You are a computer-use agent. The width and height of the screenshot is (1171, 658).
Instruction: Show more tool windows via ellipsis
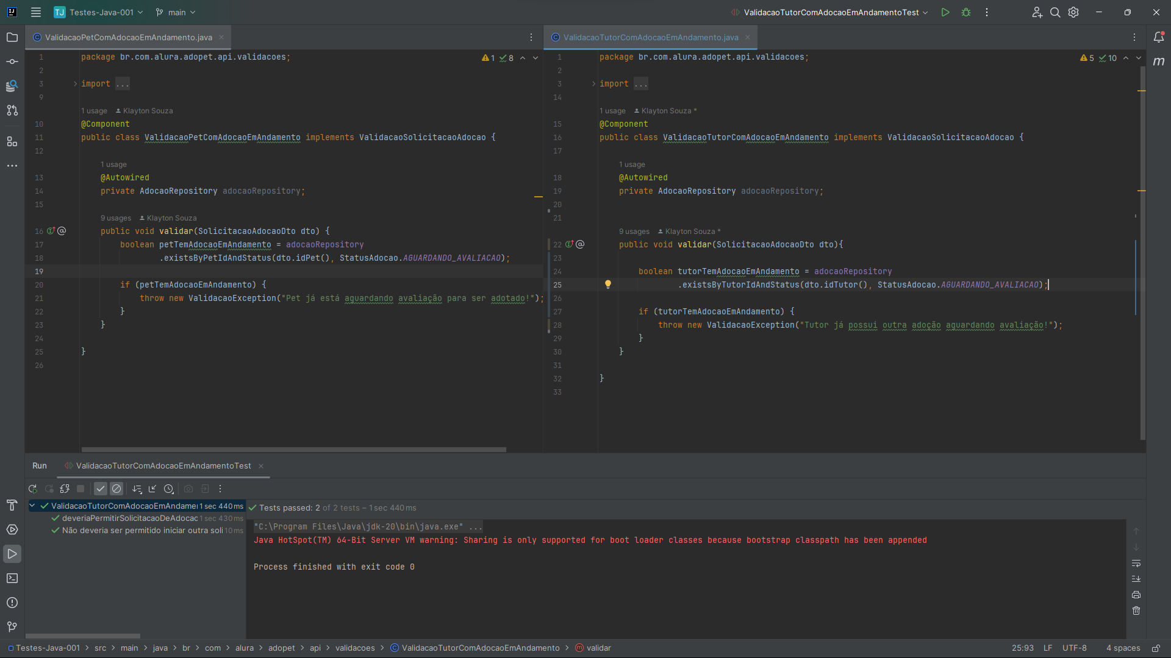[12, 166]
